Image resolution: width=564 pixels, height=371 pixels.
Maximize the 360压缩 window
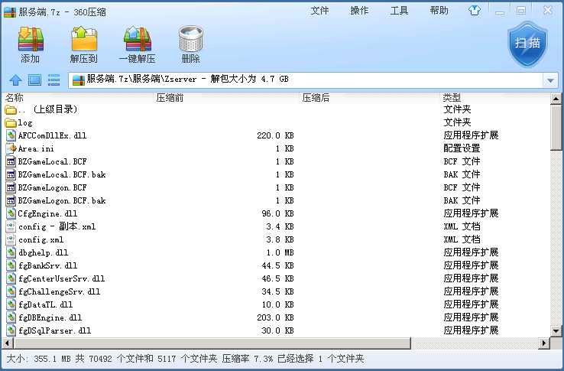[x=521, y=11]
